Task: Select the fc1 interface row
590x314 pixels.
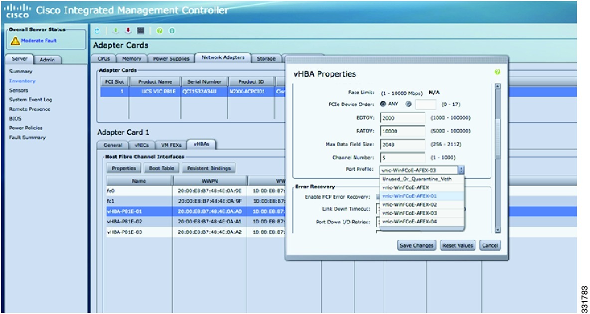Action: [x=196, y=201]
